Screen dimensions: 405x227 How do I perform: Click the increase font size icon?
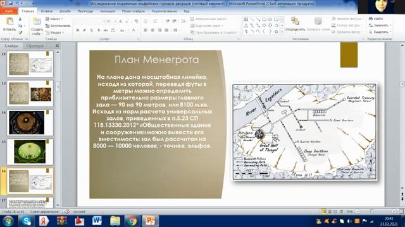[120, 21]
